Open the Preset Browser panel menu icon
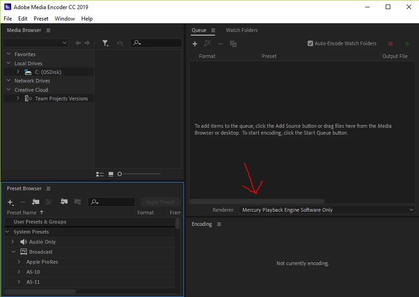The height and width of the screenshot is (297, 419). coord(48,188)
